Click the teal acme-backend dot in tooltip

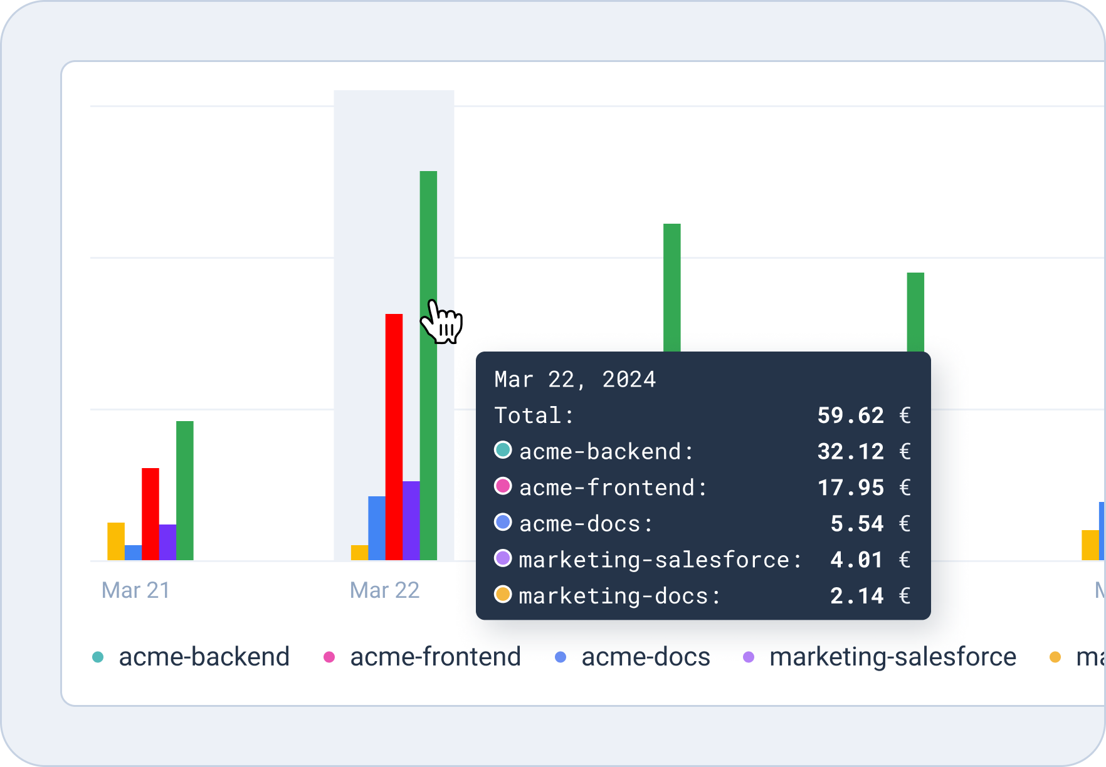(x=503, y=450)
